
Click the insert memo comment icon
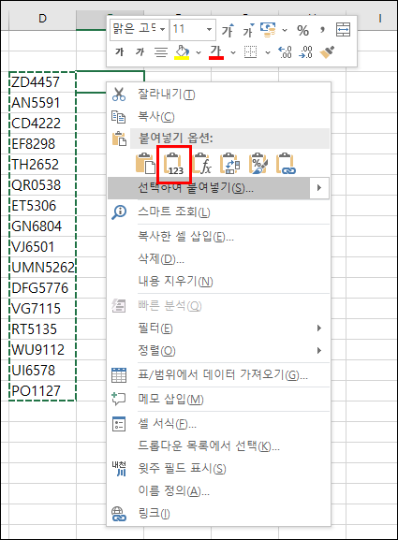click(119, 399)
